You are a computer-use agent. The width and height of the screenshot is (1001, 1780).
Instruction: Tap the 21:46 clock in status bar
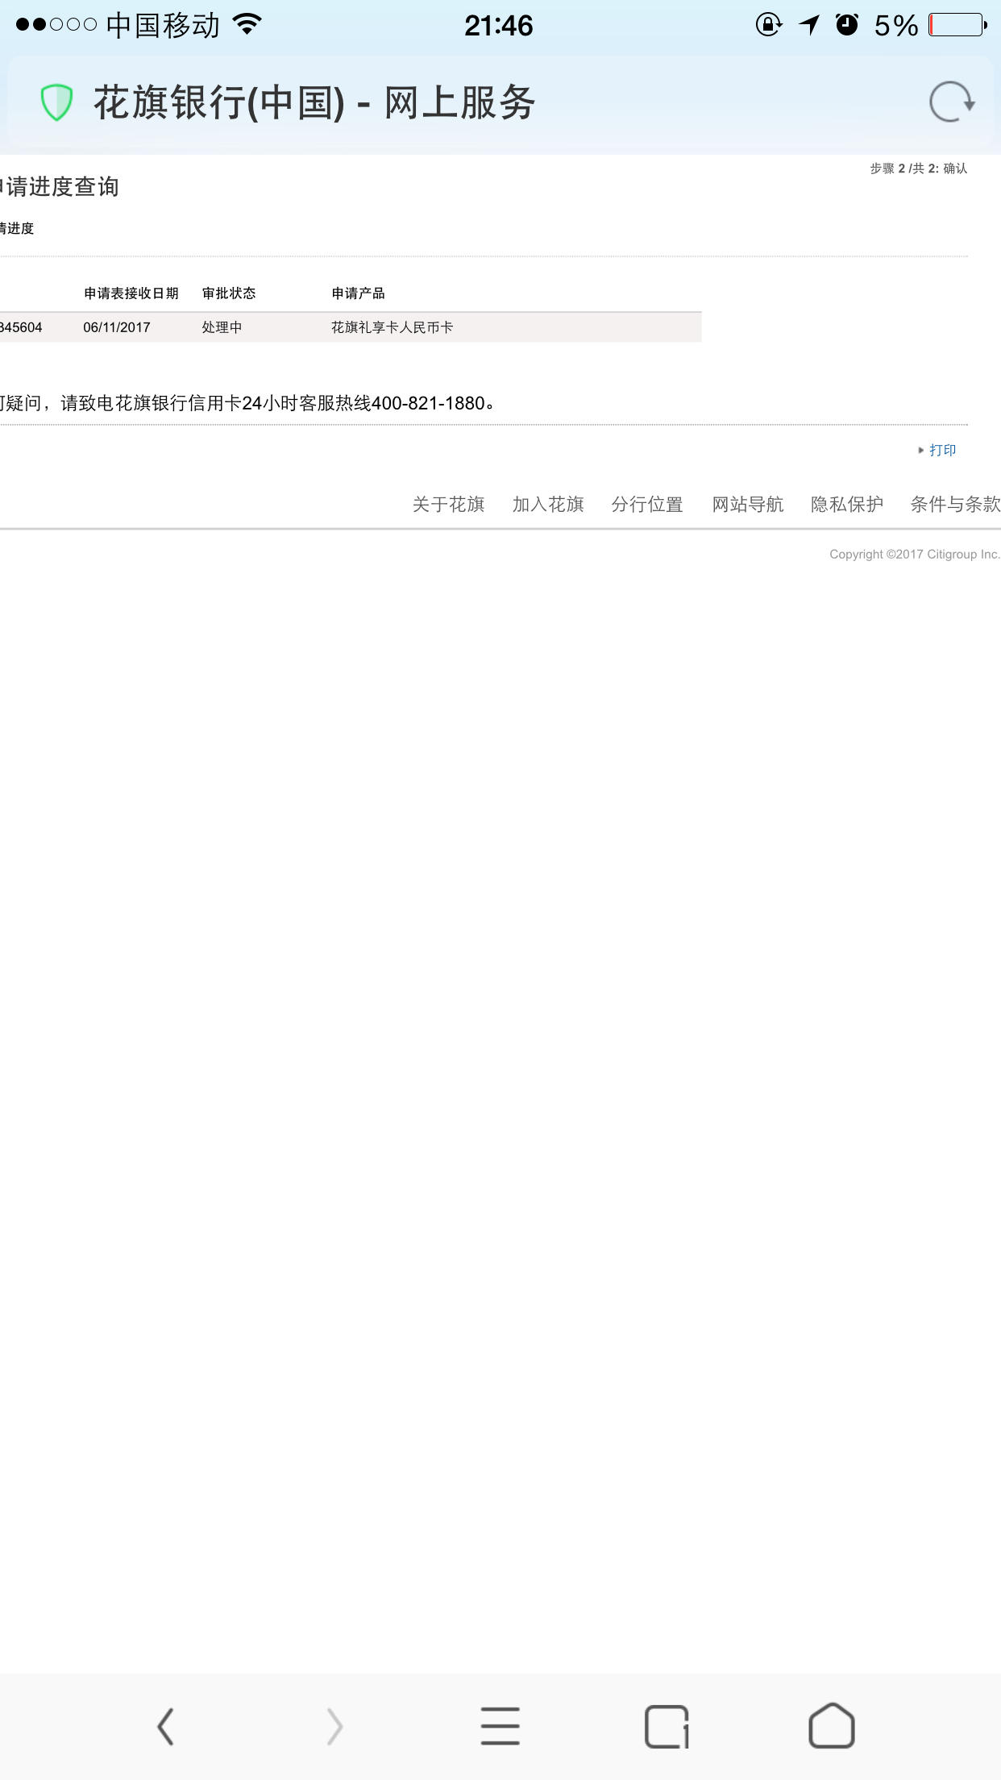pyautogui.click(x=499, y=26)
